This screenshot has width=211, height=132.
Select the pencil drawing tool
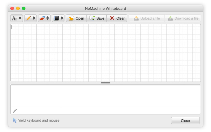click(28, 18)
